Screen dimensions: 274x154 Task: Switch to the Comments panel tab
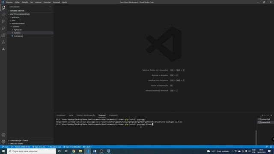pyautogui.click(x=113, y=115)
